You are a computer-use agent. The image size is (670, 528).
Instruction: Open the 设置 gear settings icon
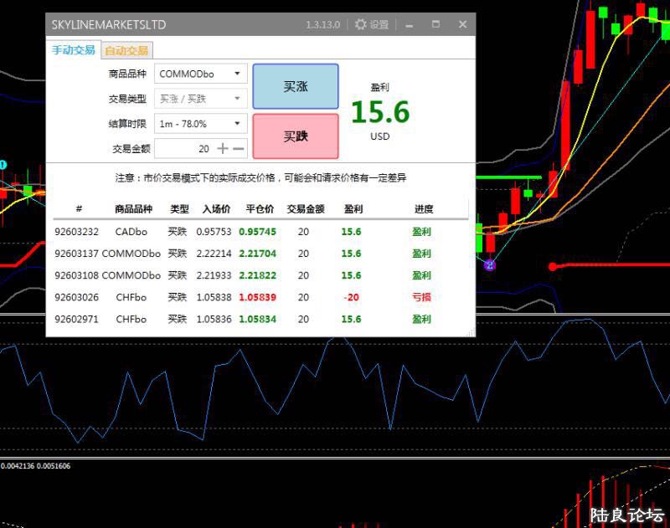pos(361,25)
